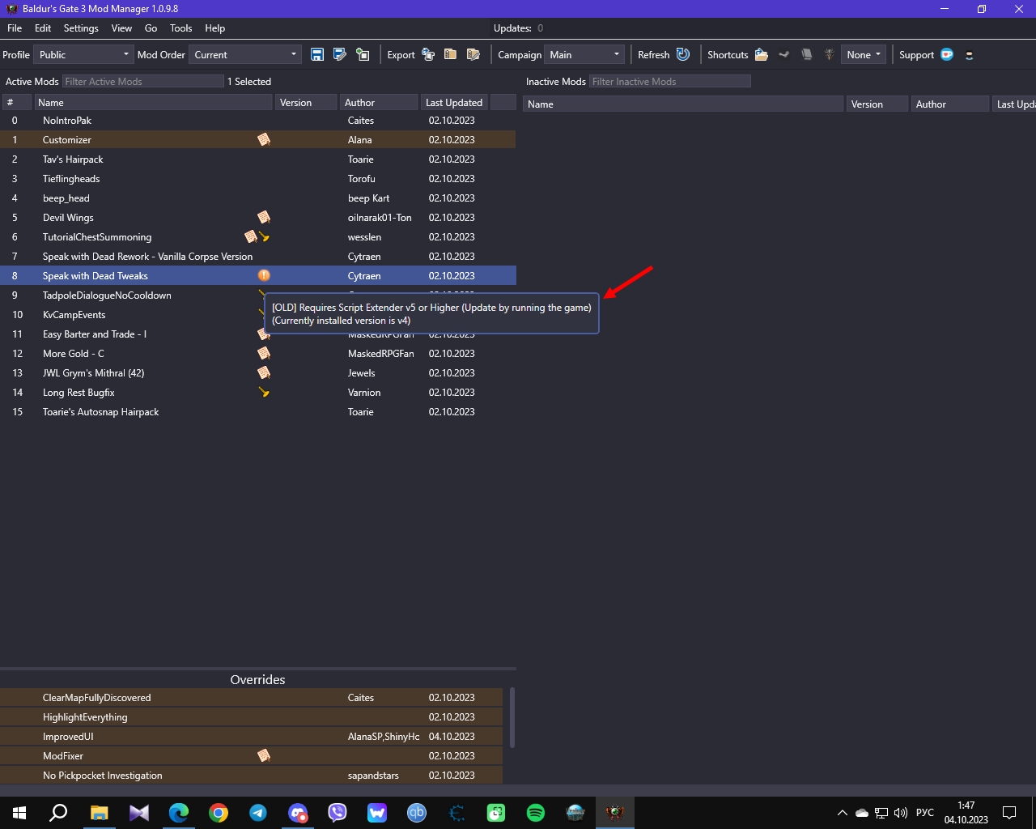Sort active mods by the Author column header
Screen dimensions: 1036x829
(x=379, y=103)
